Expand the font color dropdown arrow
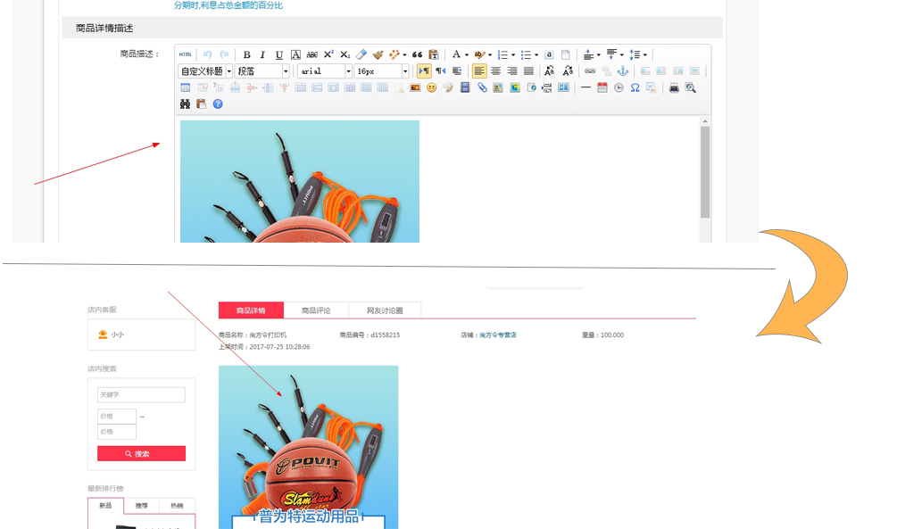This screenshot has width=897, height=529. (467, 55)
